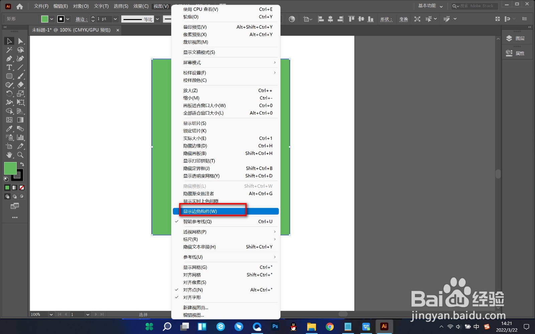Open Photoshop from the taskbar
The image size is (535, 334).
[275, 326]
